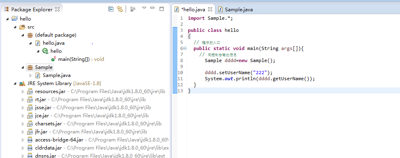Click the jsse.jar jar icon

pos(30,108)
